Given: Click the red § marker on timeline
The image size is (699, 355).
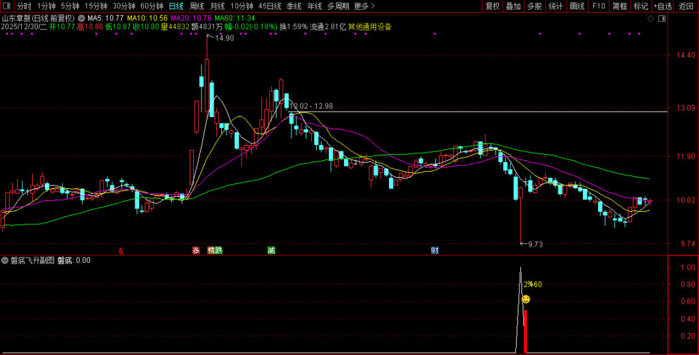Looking at the screenshot, I should click(121, 251).
